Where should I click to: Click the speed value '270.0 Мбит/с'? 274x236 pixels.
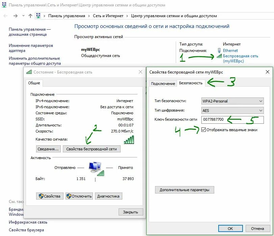[122, 131]
